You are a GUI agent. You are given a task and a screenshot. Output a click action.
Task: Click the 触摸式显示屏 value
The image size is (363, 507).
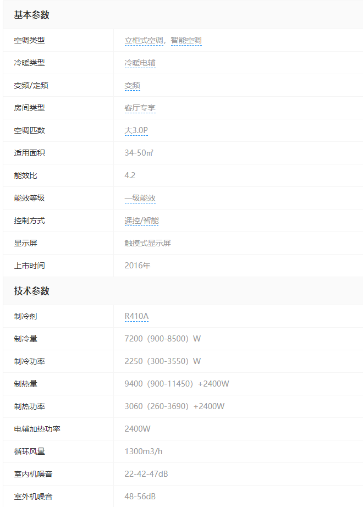(147, 243)
